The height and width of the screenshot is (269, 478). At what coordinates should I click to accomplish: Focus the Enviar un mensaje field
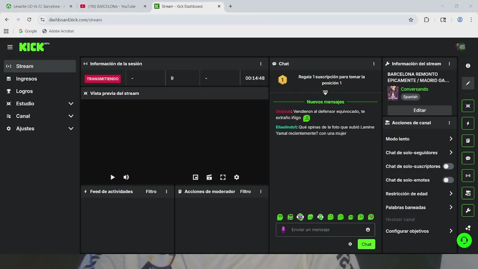pyautogui.click(x=325, y=230)
